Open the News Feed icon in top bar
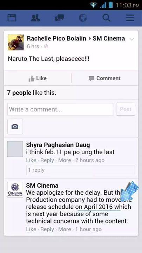142x253 pixels. (x=12, y=18)
